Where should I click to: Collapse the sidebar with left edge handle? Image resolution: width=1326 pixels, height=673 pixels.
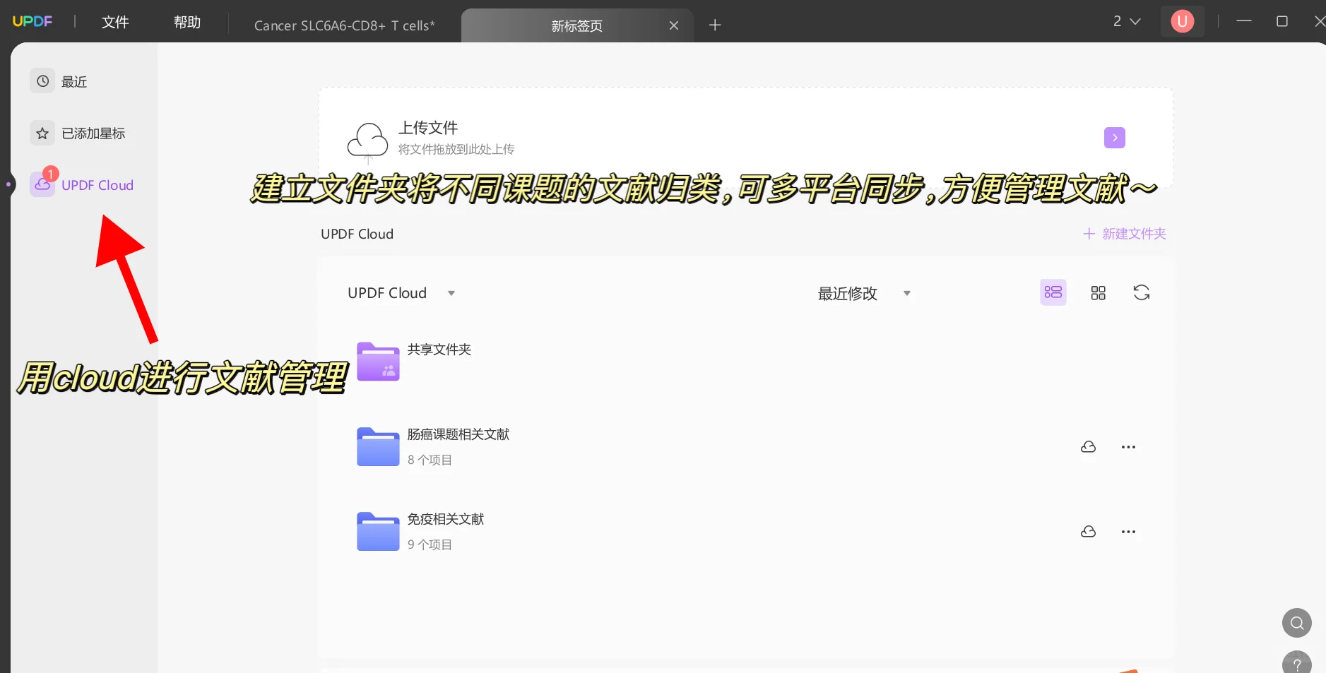coord(8,184)
